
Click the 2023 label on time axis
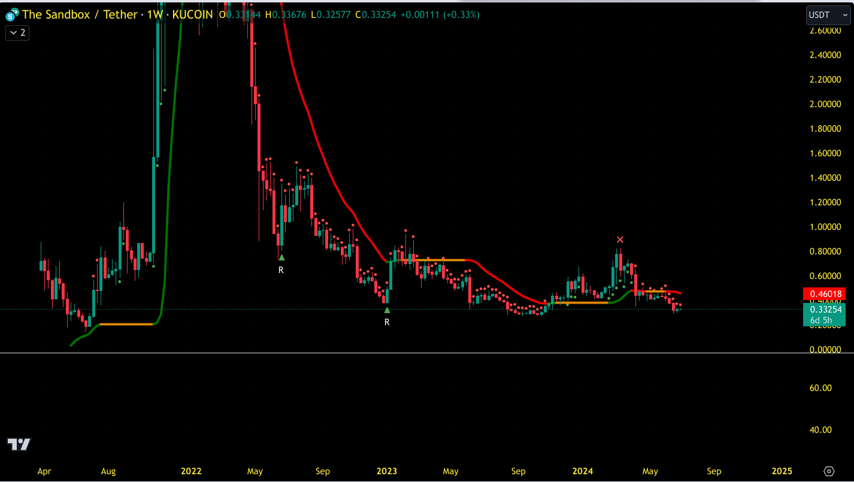[x=387, y=471]
